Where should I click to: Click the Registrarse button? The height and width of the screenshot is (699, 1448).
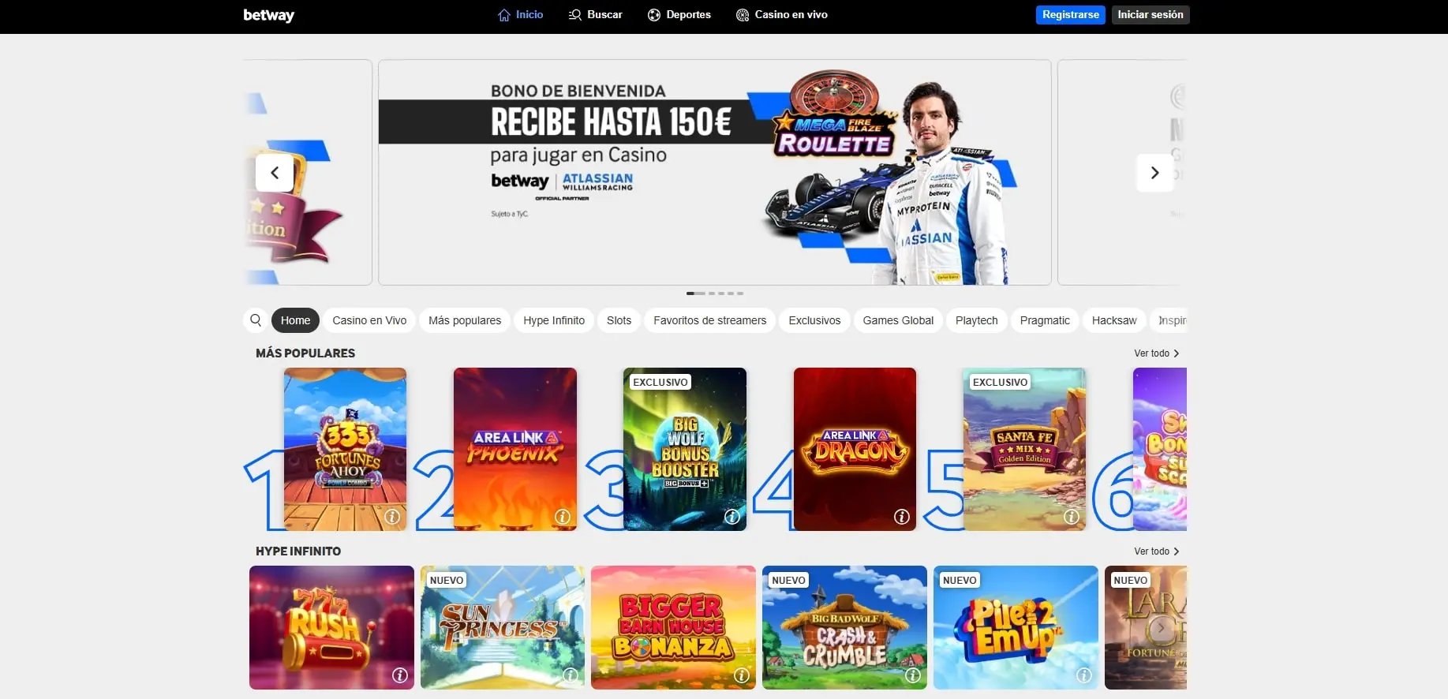click(x=1071, y=15)
